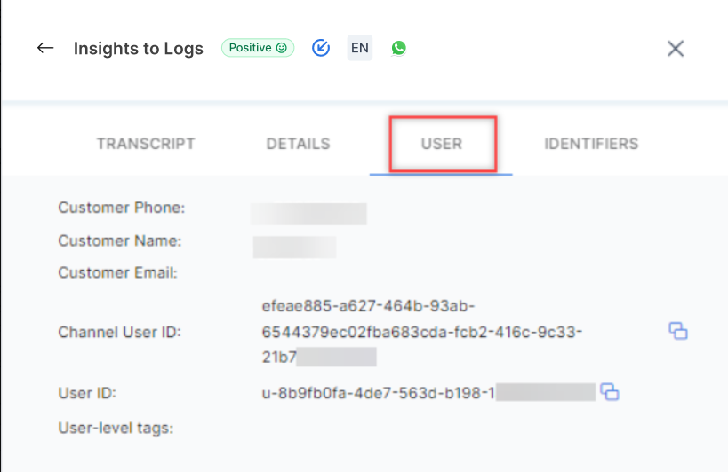This screenshot has height=472, width=728.
Task: Click the back arrow beside Insights to Logs
Action: [45, 48]
